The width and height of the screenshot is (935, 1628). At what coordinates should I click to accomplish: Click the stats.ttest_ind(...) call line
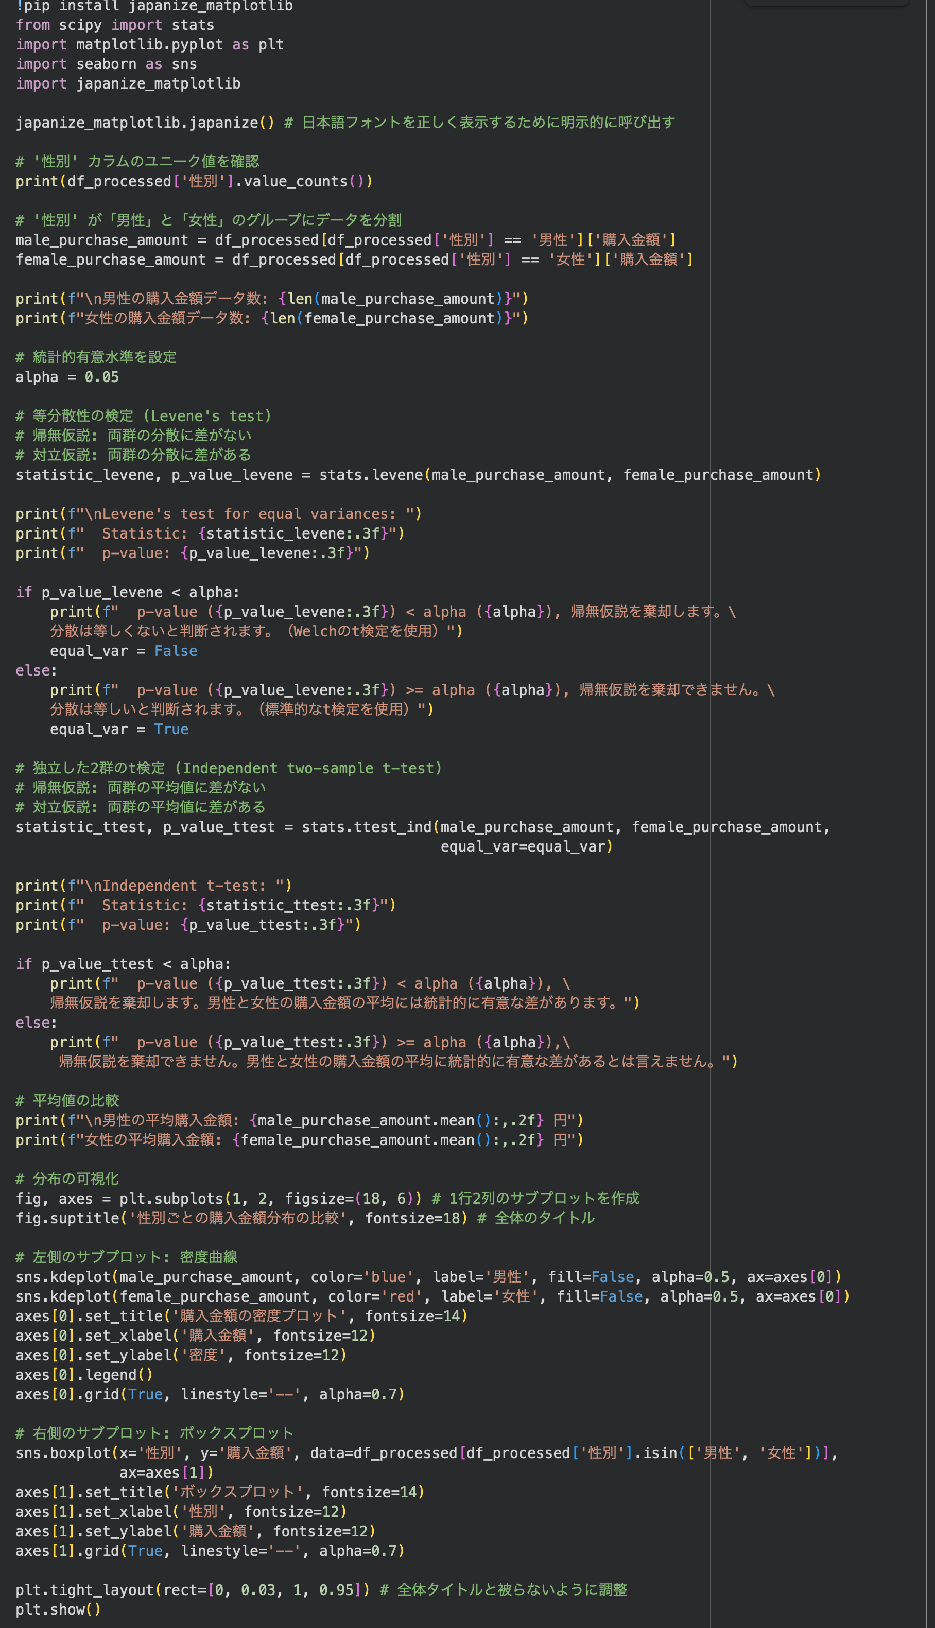tap(423, 827)
